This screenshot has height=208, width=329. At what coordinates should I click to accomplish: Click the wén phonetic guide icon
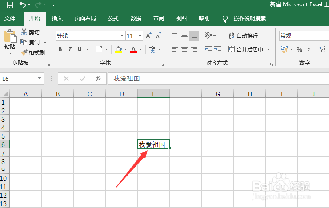tap(153, 49)
